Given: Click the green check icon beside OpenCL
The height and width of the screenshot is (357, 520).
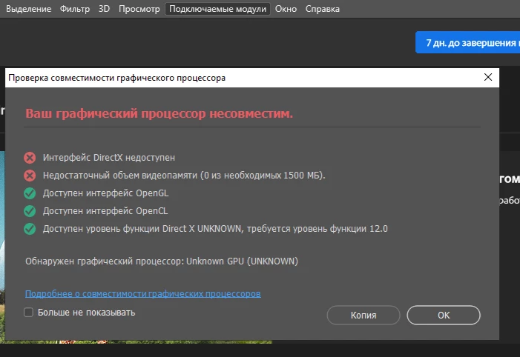Looking at the screenshot, I should 30,211.
